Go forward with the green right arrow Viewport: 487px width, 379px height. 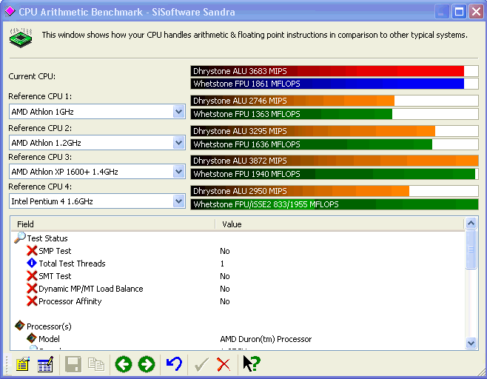pyautogui.click(x=147, y=364)
